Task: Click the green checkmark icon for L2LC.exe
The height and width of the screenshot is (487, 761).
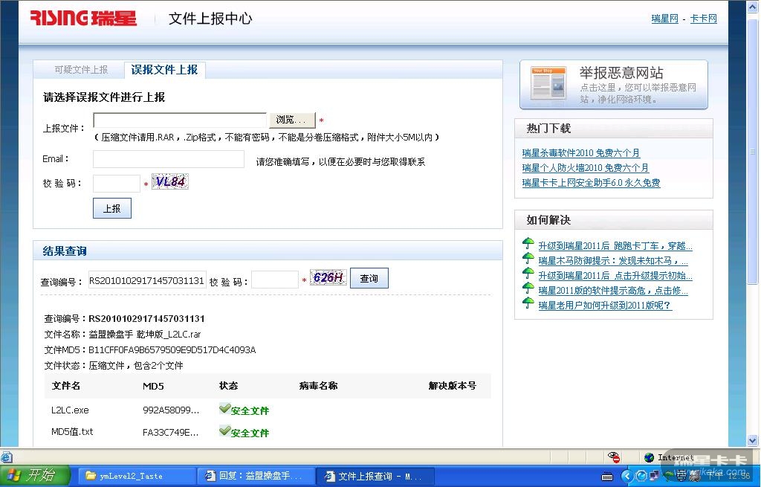Action: 224,408
